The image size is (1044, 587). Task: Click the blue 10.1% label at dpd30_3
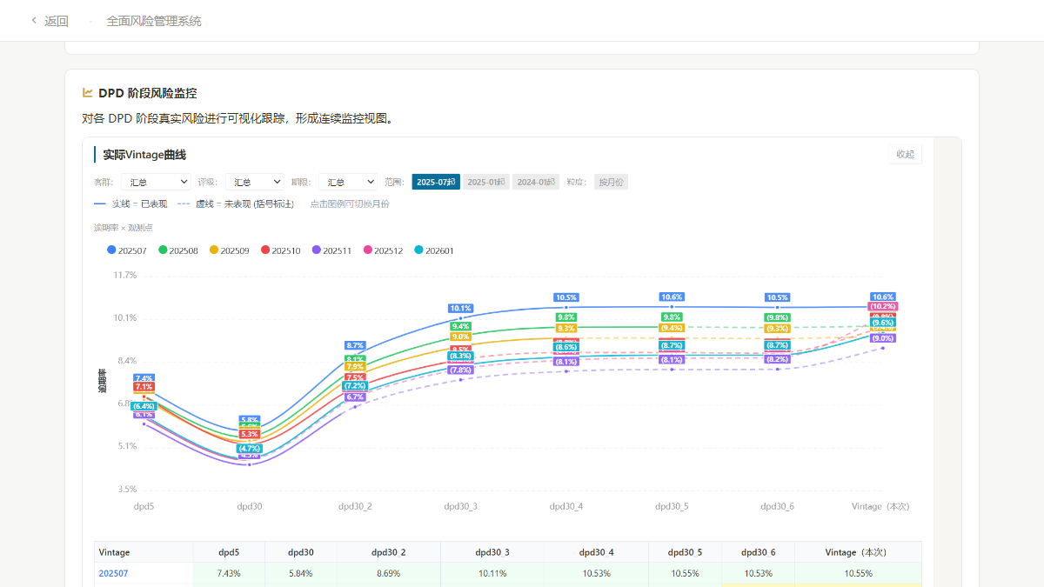coord(461,308)
